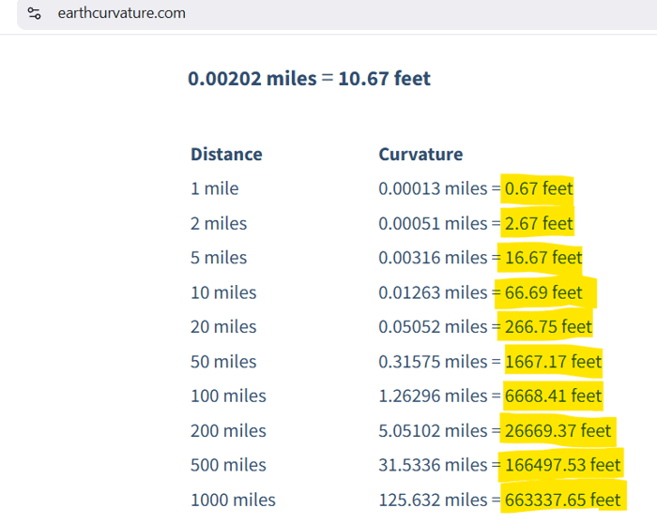Click the highlighted 0.67 feet value
Screen dimensions: 657x523
pyautogui.click(x=539, y=188)
